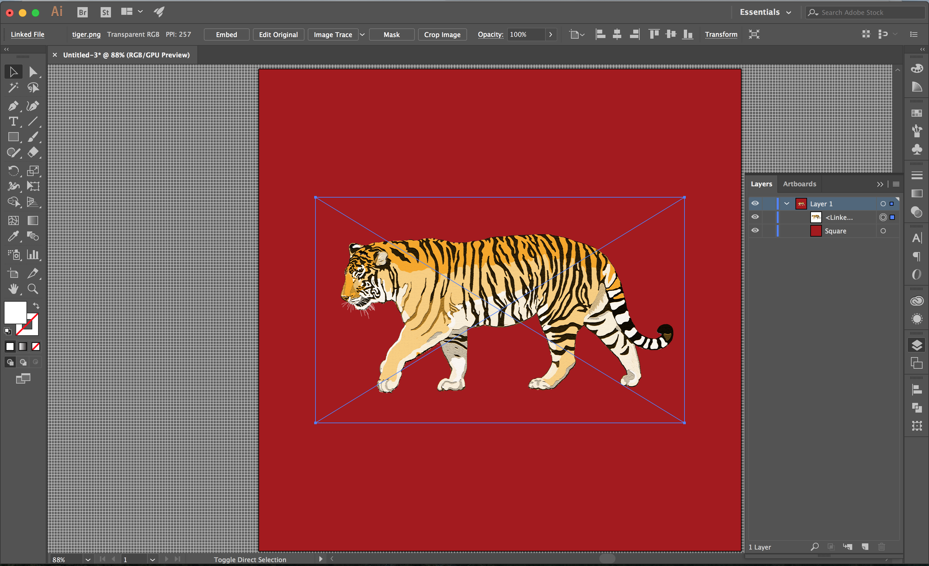Select the Type tool
The width and height of the screenshot is (929, 566).
point(13,121)
